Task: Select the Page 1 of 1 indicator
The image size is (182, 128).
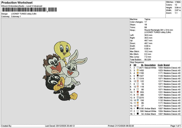Action: [176, 126]
